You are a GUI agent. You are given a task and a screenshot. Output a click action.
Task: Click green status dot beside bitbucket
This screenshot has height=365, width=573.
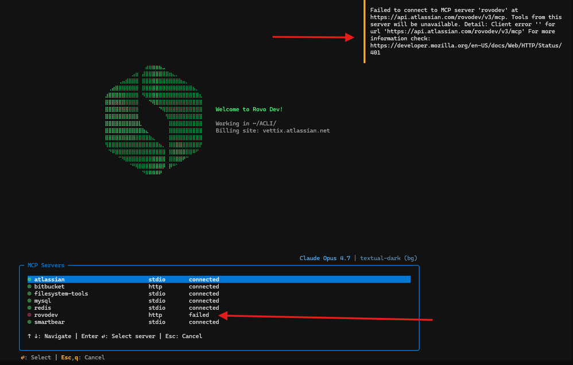30,286
